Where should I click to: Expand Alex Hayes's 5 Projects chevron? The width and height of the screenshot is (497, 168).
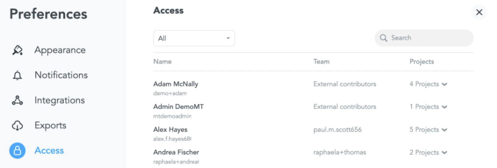445,130
